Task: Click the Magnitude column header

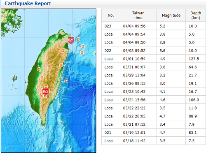Action: [171, 15]
